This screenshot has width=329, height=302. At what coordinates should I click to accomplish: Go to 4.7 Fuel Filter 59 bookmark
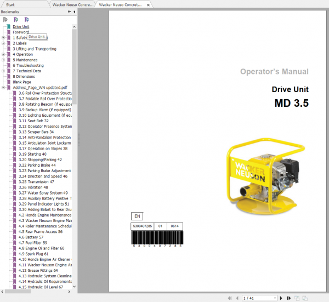pos(33,243)
